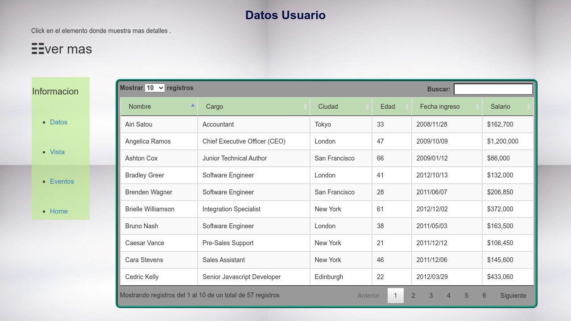
Task: Go to the Home link
Action: tap(59, 211)
